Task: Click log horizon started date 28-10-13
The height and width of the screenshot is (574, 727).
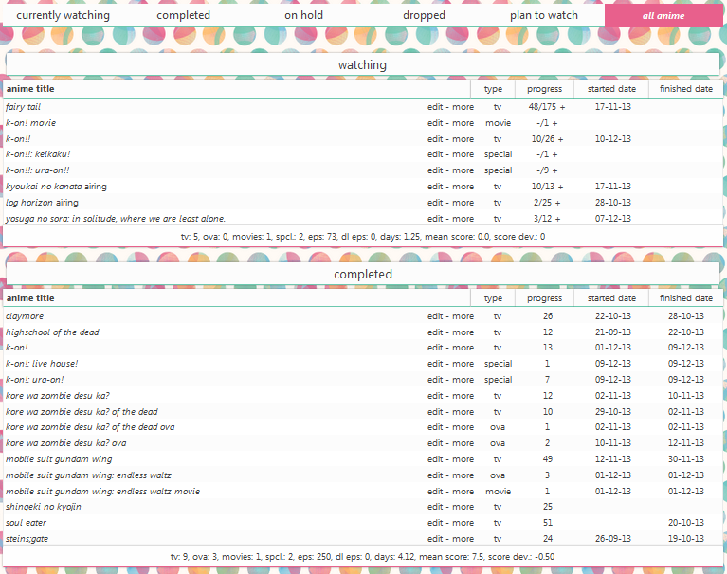Action: click(613, 203)
